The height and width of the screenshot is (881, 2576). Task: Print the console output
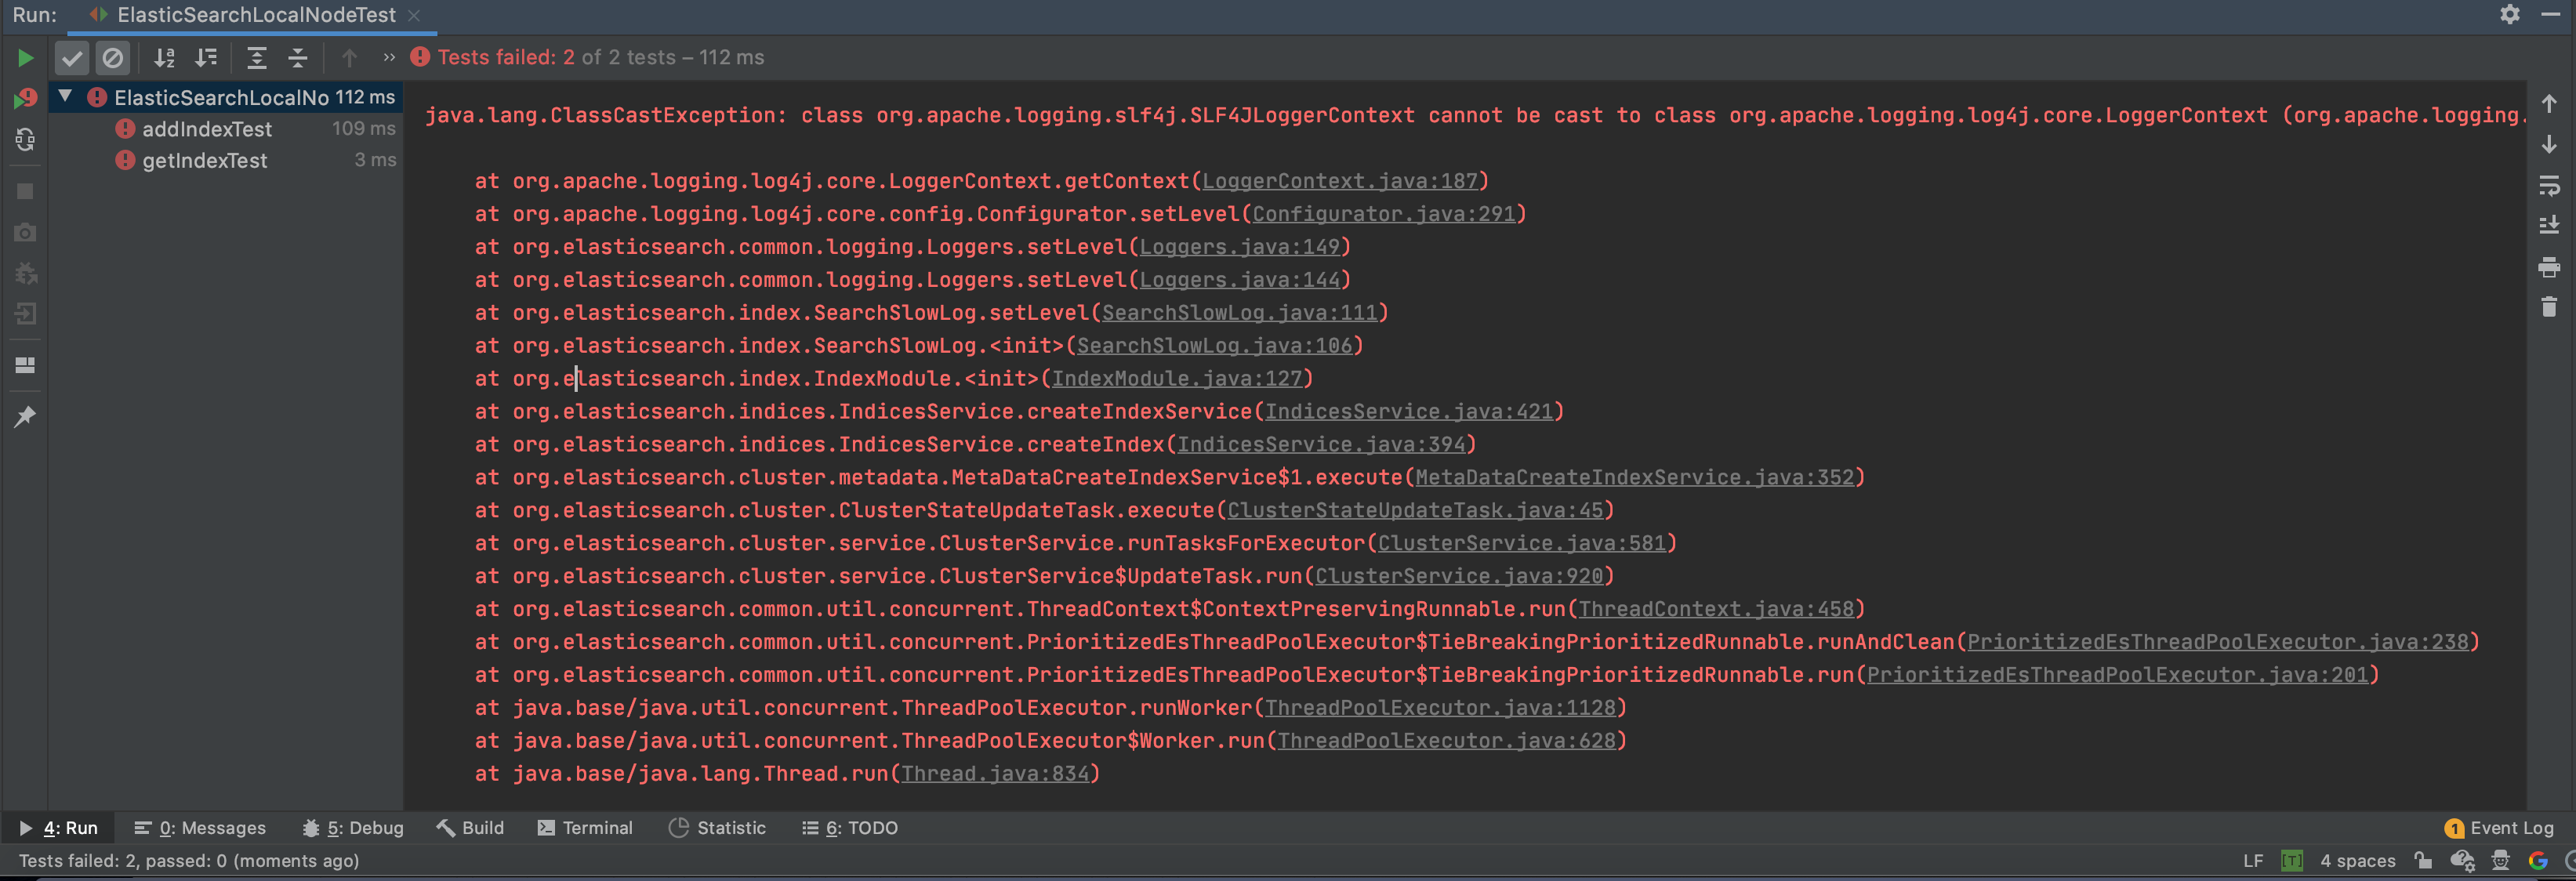pyautogui.click(x=2549, y=267)
